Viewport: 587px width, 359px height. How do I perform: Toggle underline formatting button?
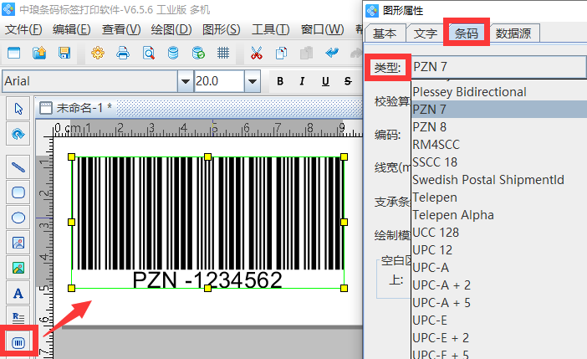click(325, 81)
